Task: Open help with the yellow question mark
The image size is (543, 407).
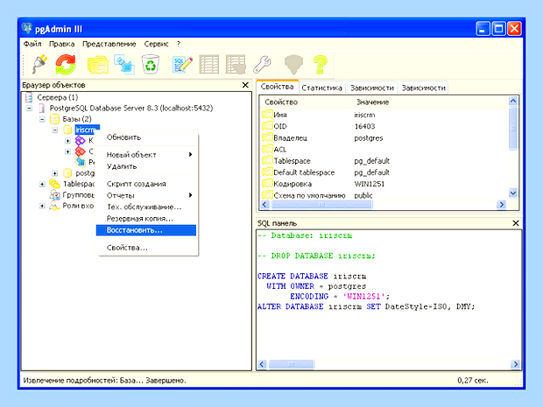Action: (320, 65)
